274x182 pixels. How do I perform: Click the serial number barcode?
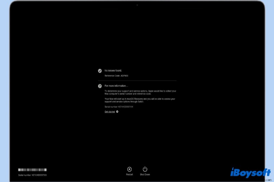click(32, 170)
